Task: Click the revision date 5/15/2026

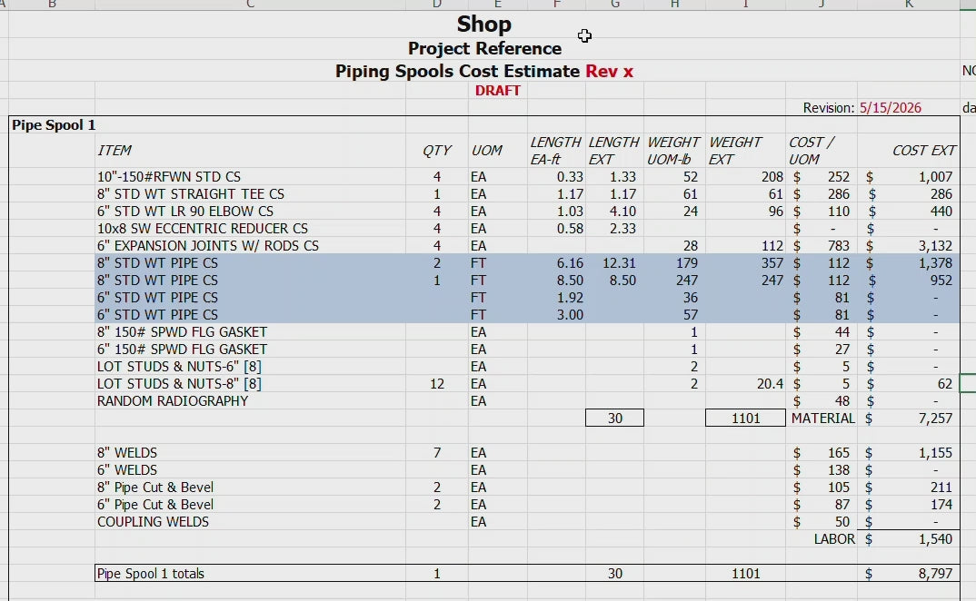Action: pos(890,108)
